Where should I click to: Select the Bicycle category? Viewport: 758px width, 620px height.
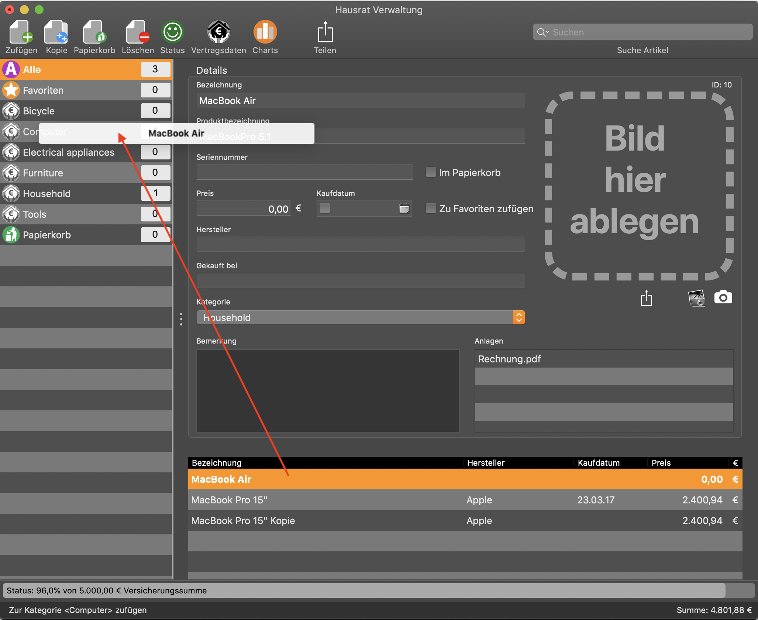click(x=86, y=111)
